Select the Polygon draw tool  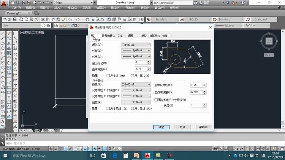3,48
